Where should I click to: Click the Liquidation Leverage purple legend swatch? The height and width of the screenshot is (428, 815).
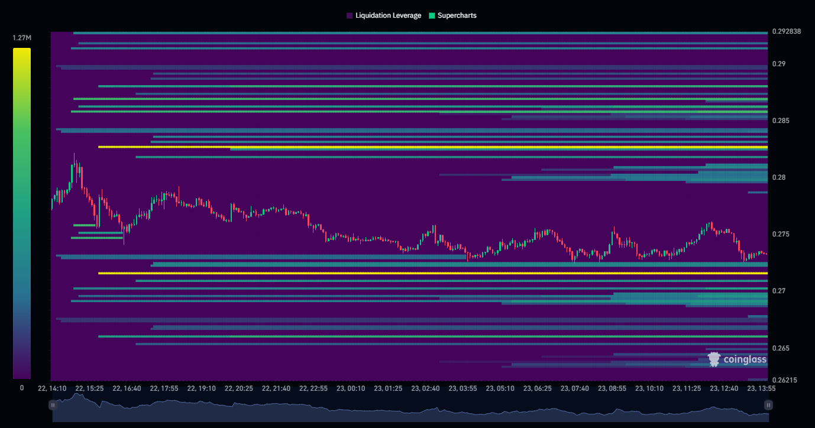click(x=350, y=15)
